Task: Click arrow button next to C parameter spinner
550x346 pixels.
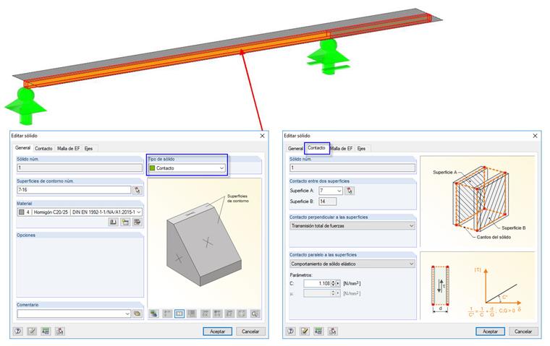Action: coord(338,283)
